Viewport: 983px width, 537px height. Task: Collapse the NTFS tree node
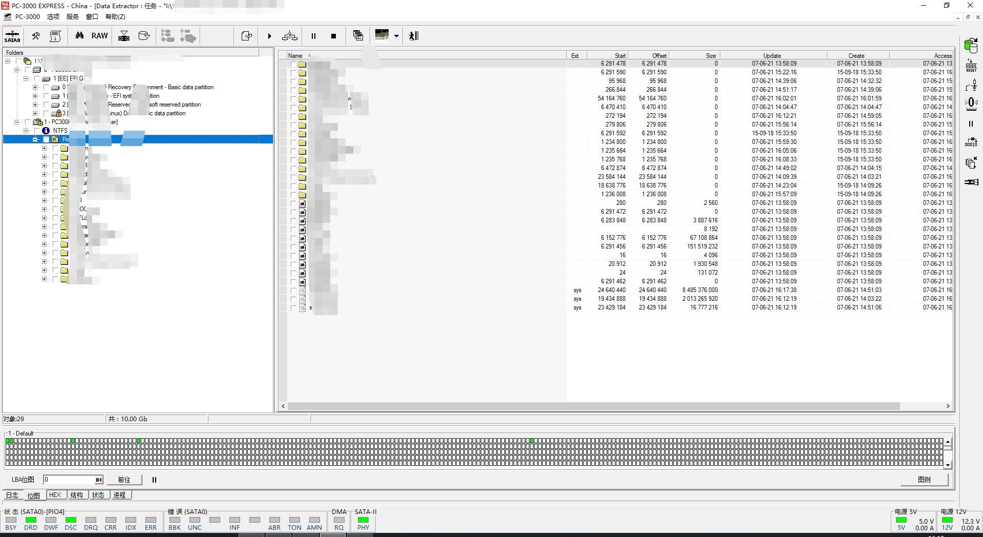click(26, 131)
